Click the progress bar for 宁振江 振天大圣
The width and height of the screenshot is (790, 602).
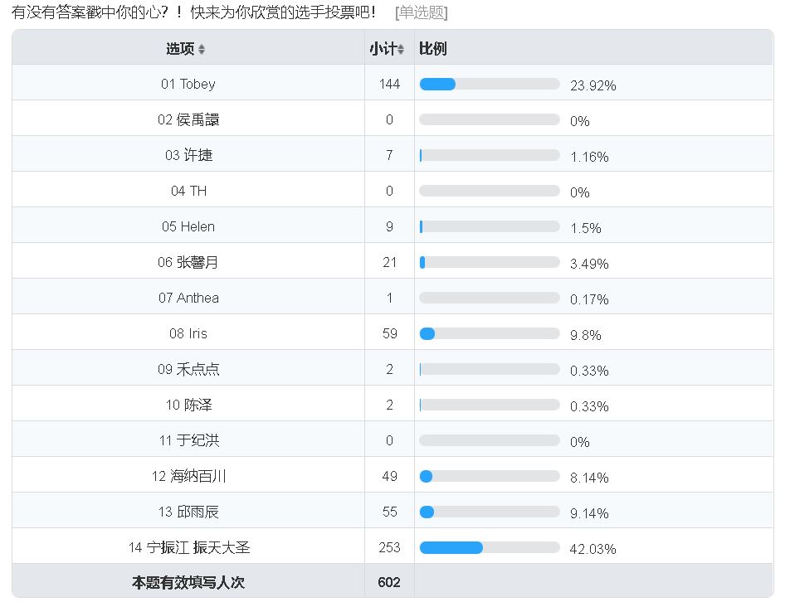tap(490, 547)
